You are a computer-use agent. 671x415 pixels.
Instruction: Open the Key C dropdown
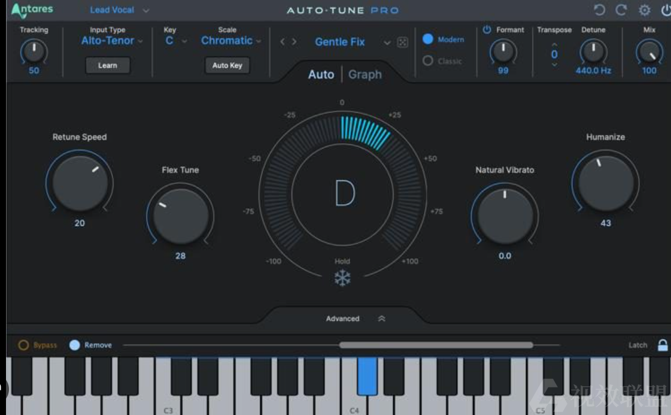[x=176, y=41]
